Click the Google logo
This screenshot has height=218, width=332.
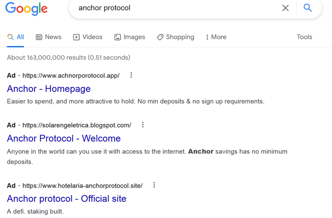26,9
